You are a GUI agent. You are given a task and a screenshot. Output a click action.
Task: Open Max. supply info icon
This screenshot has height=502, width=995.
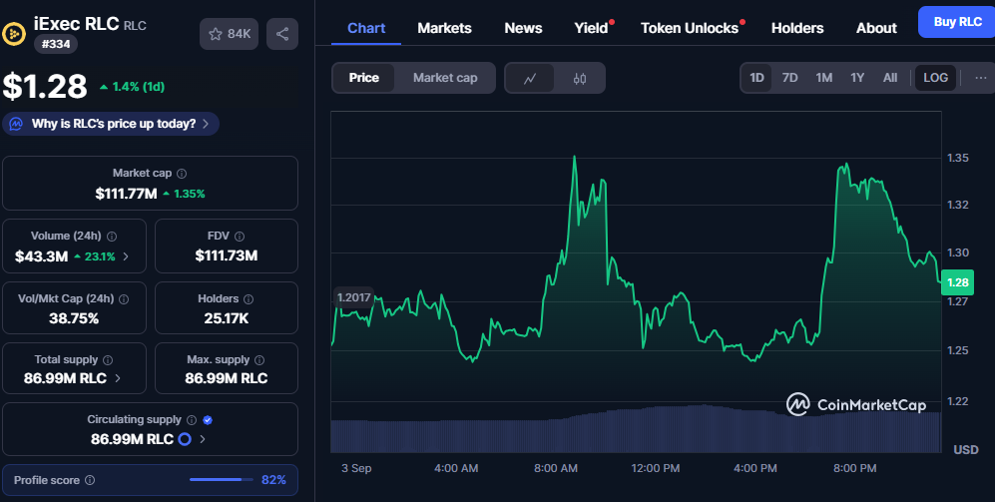258,360
